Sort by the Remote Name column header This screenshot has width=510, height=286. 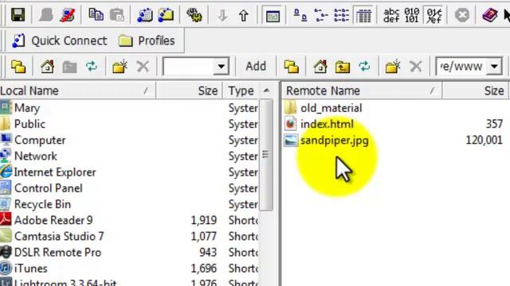(362, 91)
